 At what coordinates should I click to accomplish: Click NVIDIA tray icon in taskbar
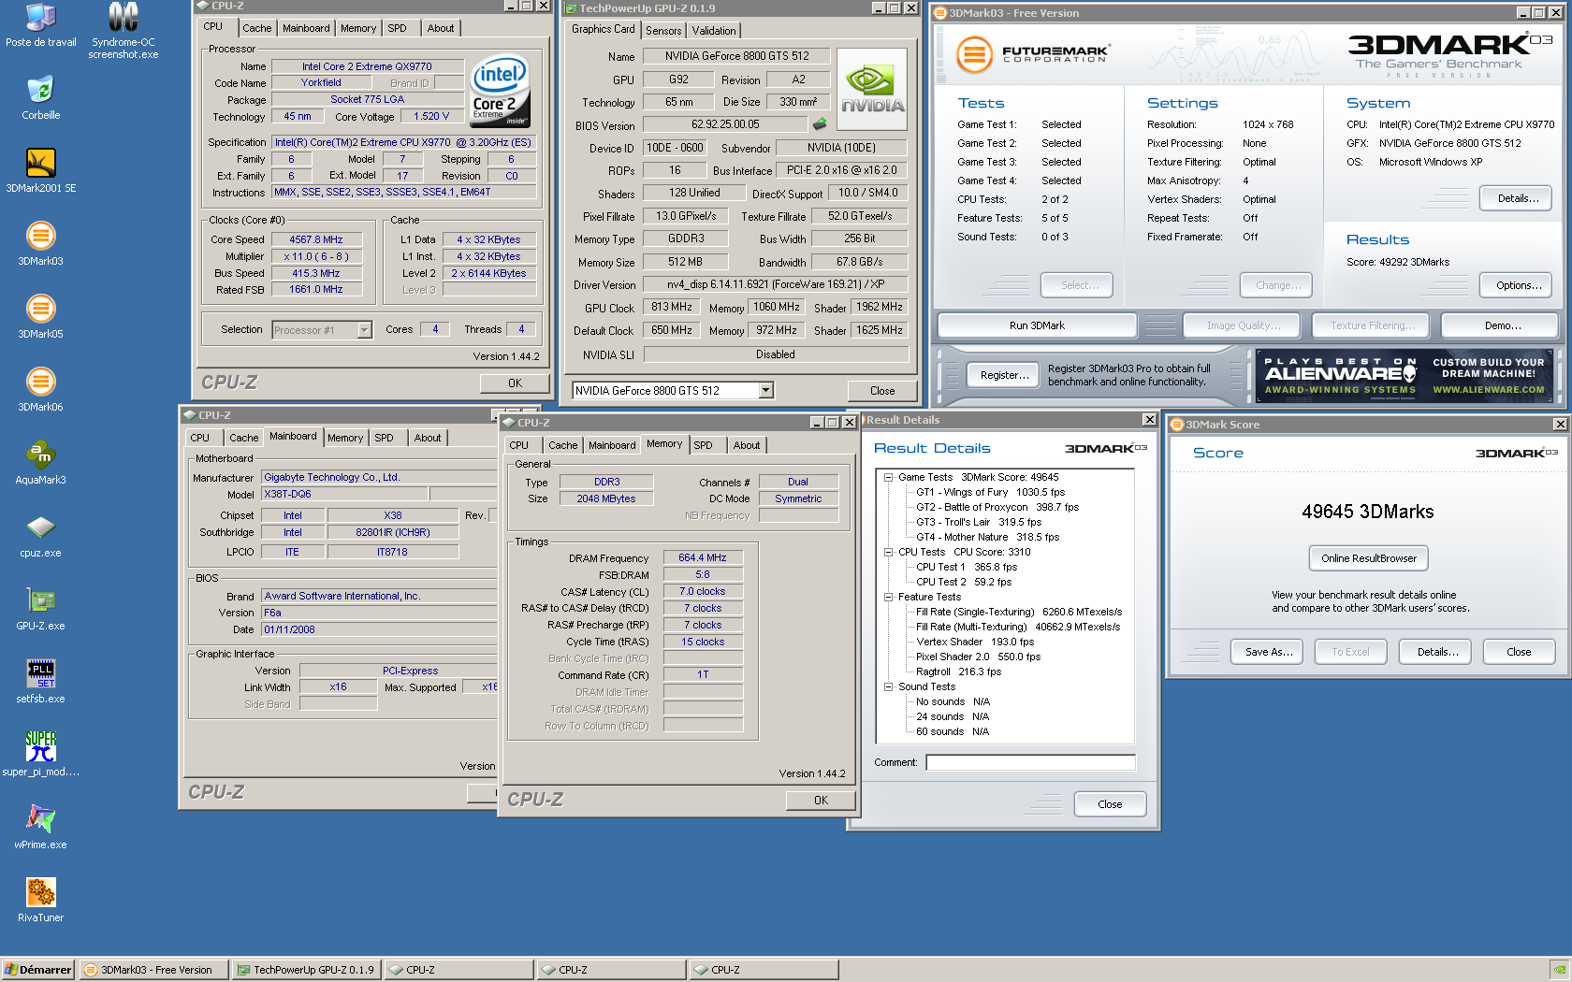1559,970
